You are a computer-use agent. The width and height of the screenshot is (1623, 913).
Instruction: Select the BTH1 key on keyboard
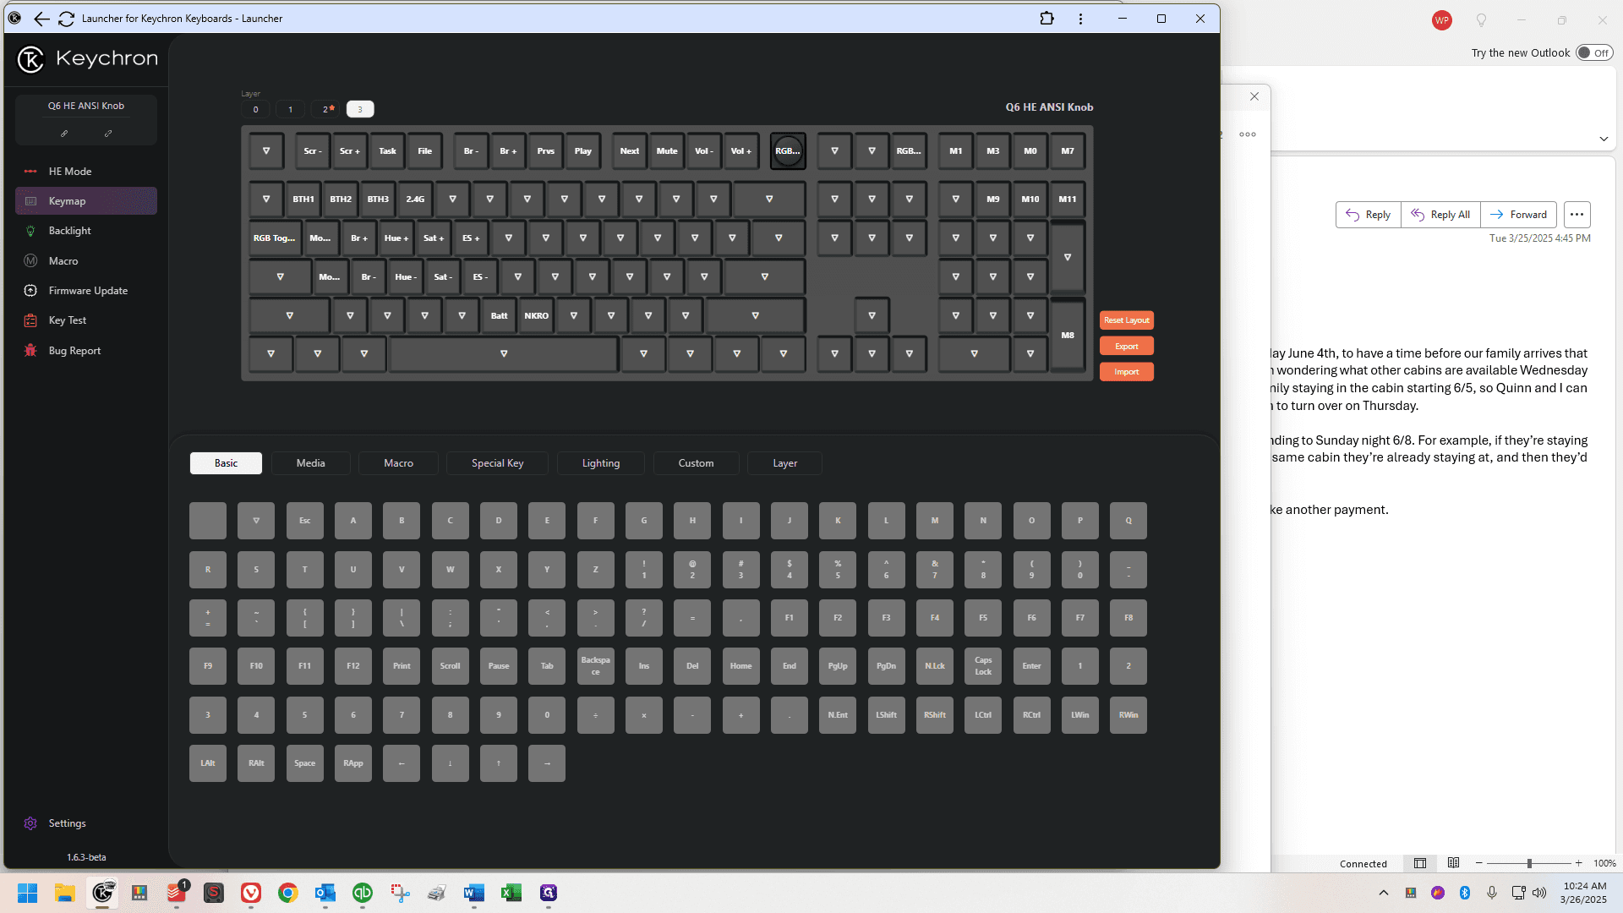(303, 200)
